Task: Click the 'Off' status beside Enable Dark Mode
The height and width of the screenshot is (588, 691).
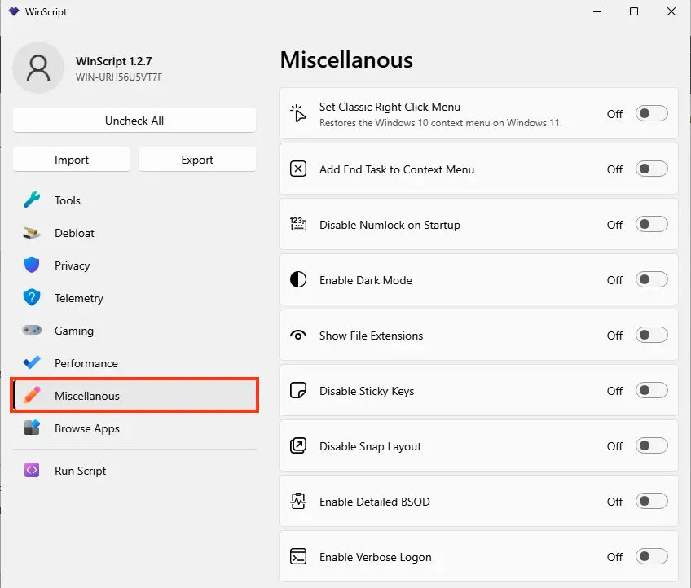Action: coord(614,280)
